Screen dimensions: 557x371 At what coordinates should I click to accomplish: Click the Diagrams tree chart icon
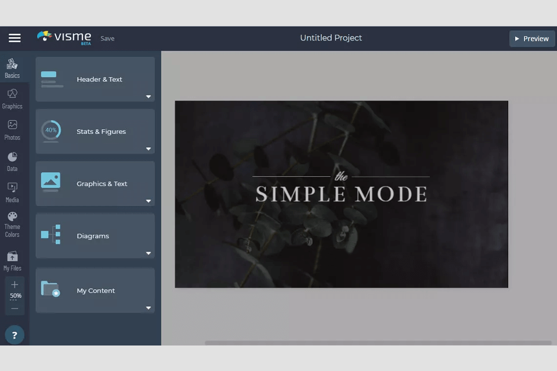(x=50, y=234)
